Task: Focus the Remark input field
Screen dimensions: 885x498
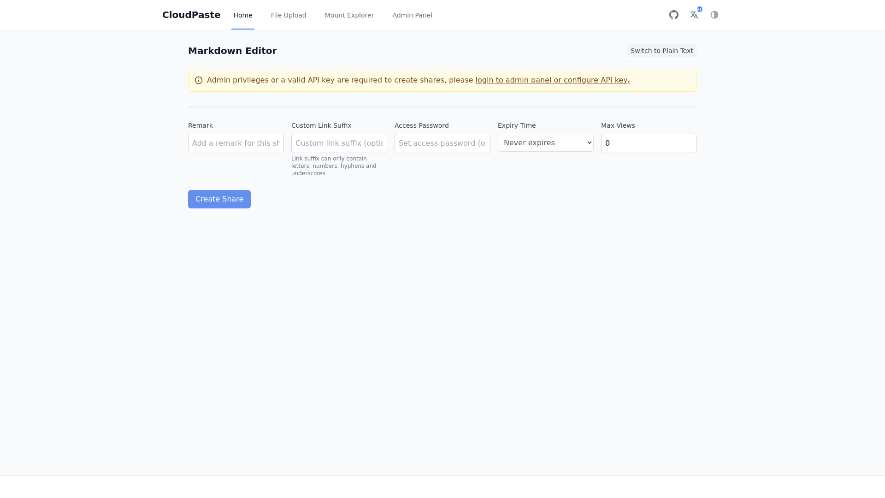Action: tap(236, 143)
